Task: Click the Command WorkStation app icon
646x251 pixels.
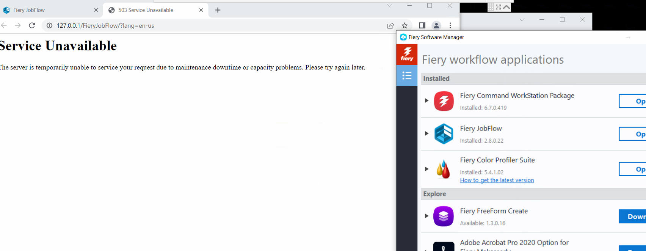Action: coord(444,101)
